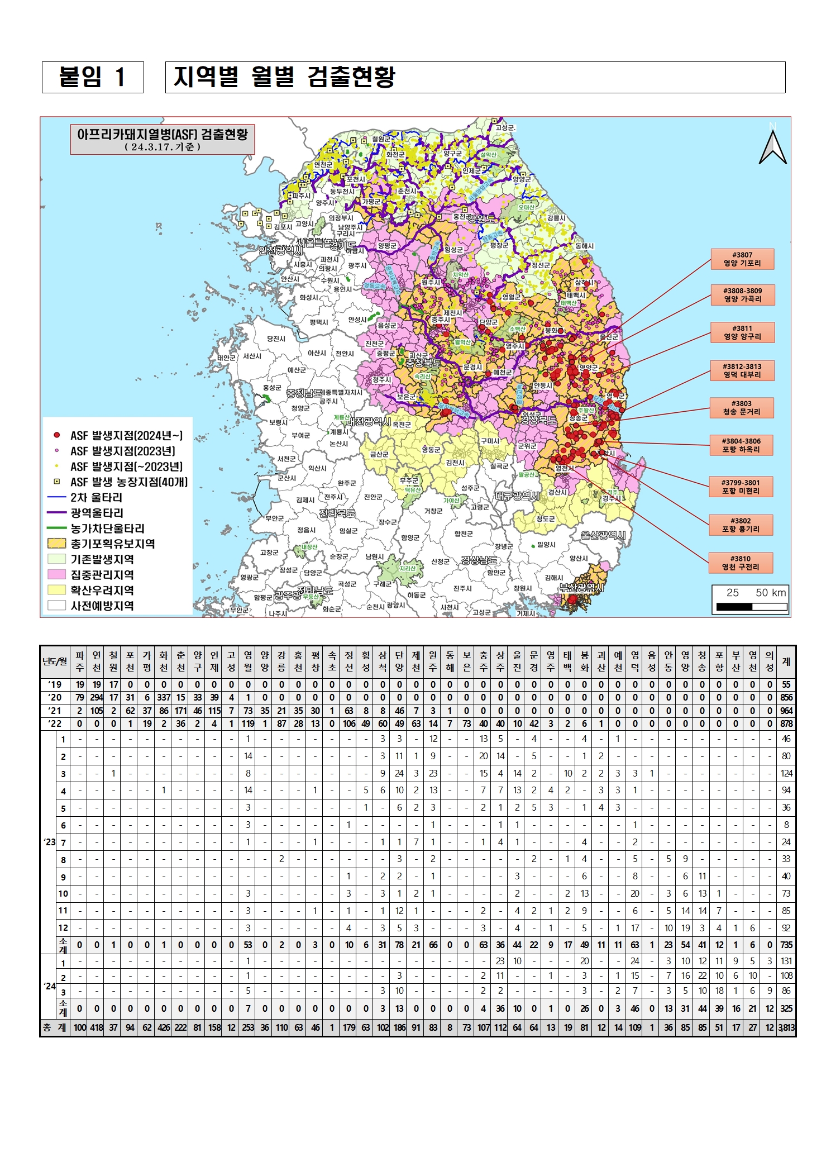Click the 50 km map scale bar
The width and height of the screenshot is (831, 1176).
751,606
